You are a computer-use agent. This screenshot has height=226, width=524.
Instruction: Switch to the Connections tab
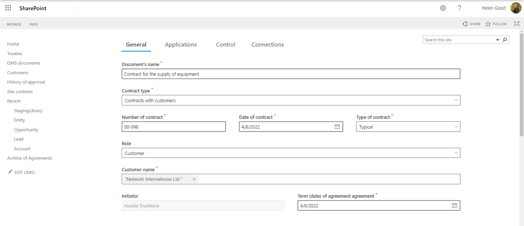click(268, 45)
